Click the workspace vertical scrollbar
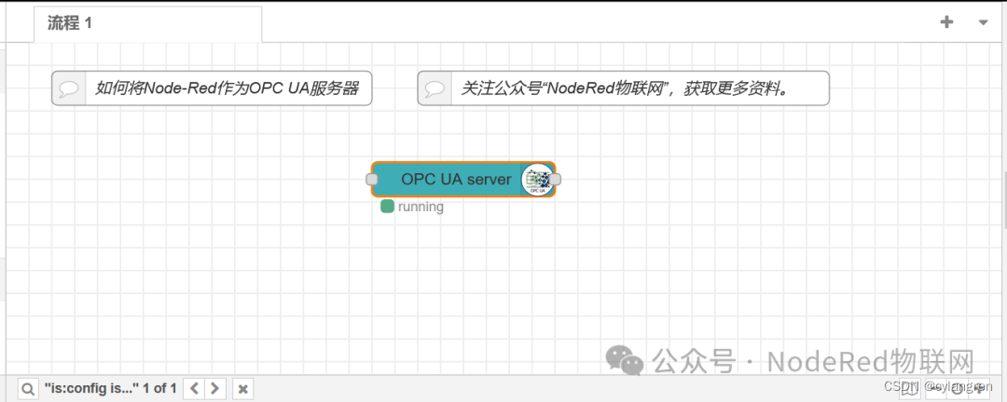Screen dimensions: 1007x402 (1004, 200)
